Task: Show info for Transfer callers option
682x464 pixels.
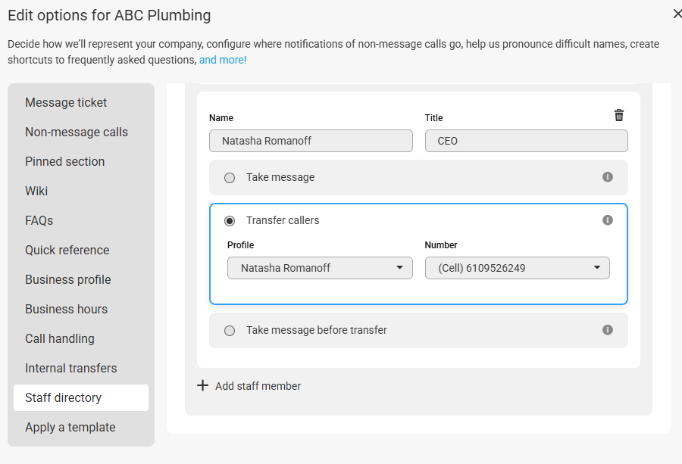Action: coord(608,220)
